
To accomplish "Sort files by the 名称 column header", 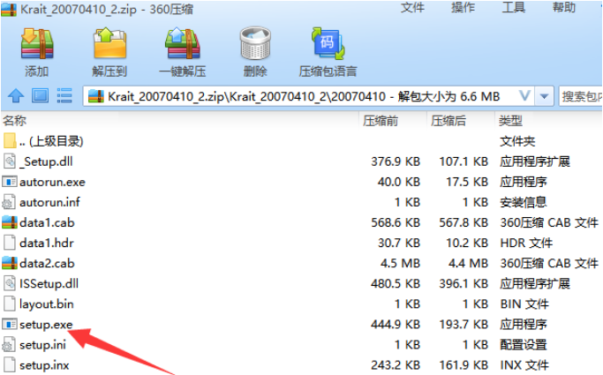I will (x=16, y=120).
